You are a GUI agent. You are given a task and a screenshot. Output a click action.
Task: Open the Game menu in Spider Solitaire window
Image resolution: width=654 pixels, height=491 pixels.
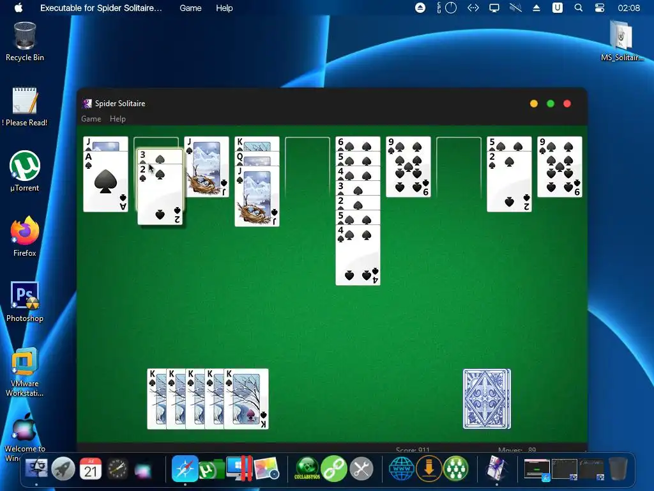point(91,119)
